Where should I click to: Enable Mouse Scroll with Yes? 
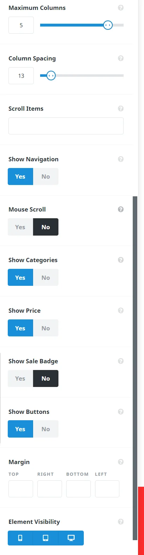click(x=20, y=227)
